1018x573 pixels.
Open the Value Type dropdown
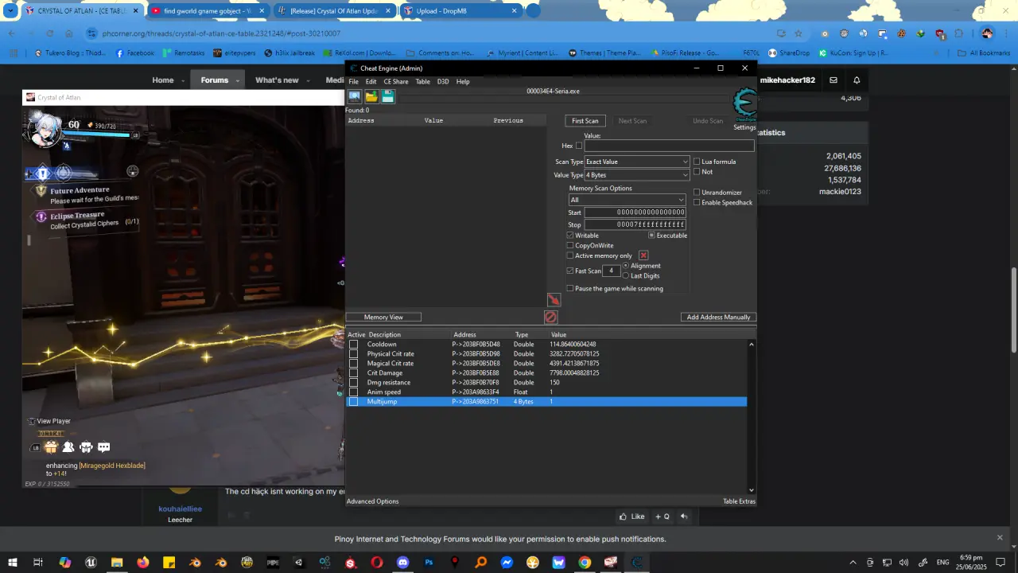[x=637, y=175]
